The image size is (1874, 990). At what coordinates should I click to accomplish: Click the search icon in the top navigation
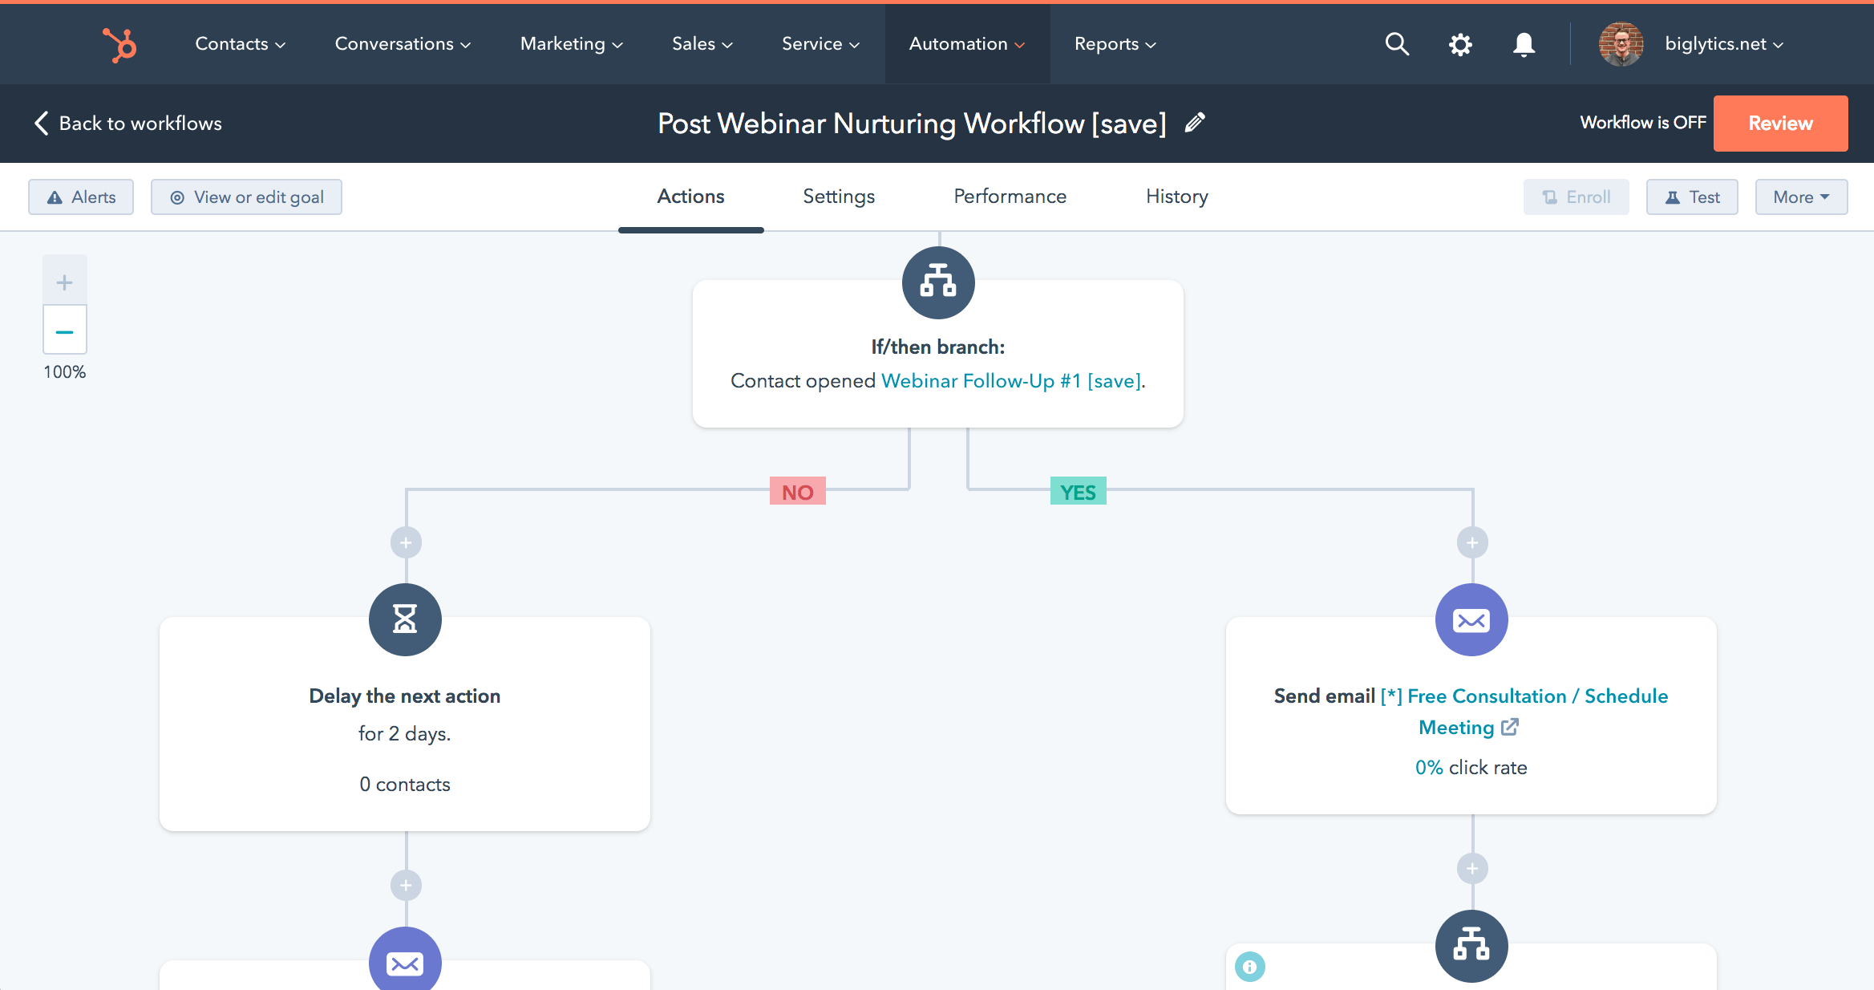tap(1397, 43)
